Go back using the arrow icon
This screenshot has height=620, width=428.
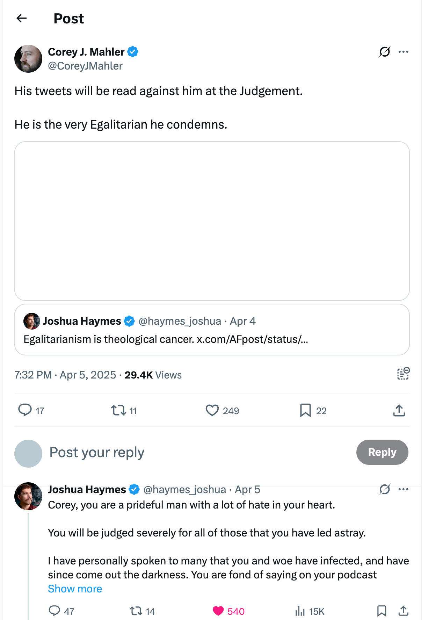tap(22, 18)
